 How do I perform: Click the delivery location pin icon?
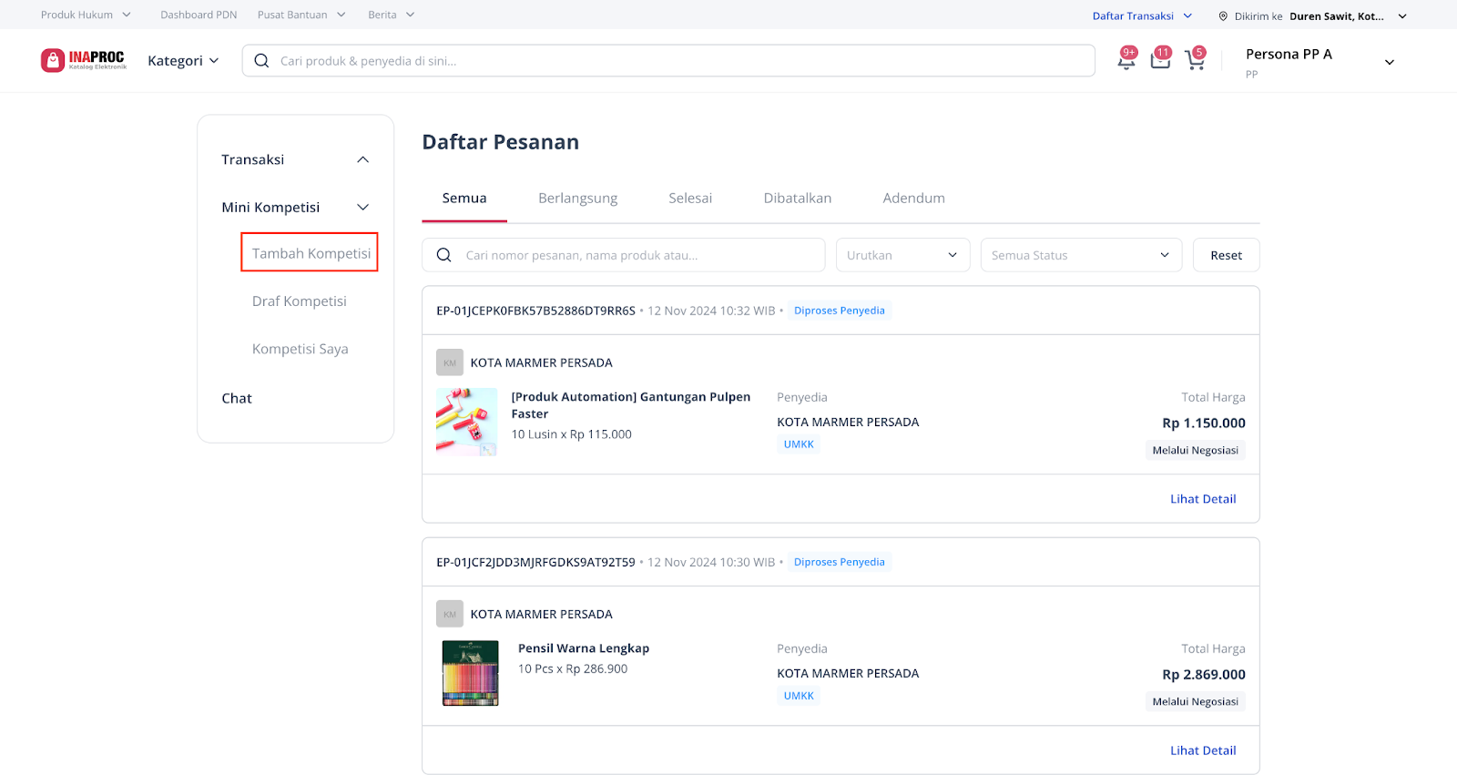1223,16
